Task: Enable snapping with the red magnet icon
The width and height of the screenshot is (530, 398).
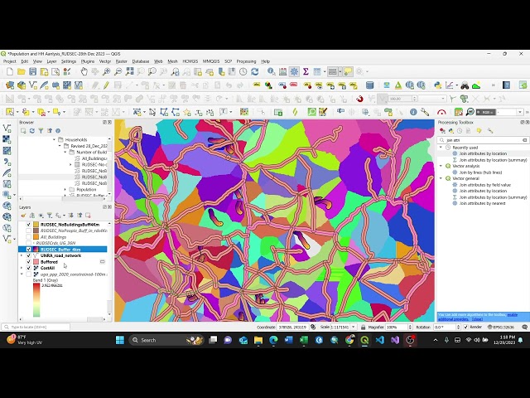Action: click(359, 99)
